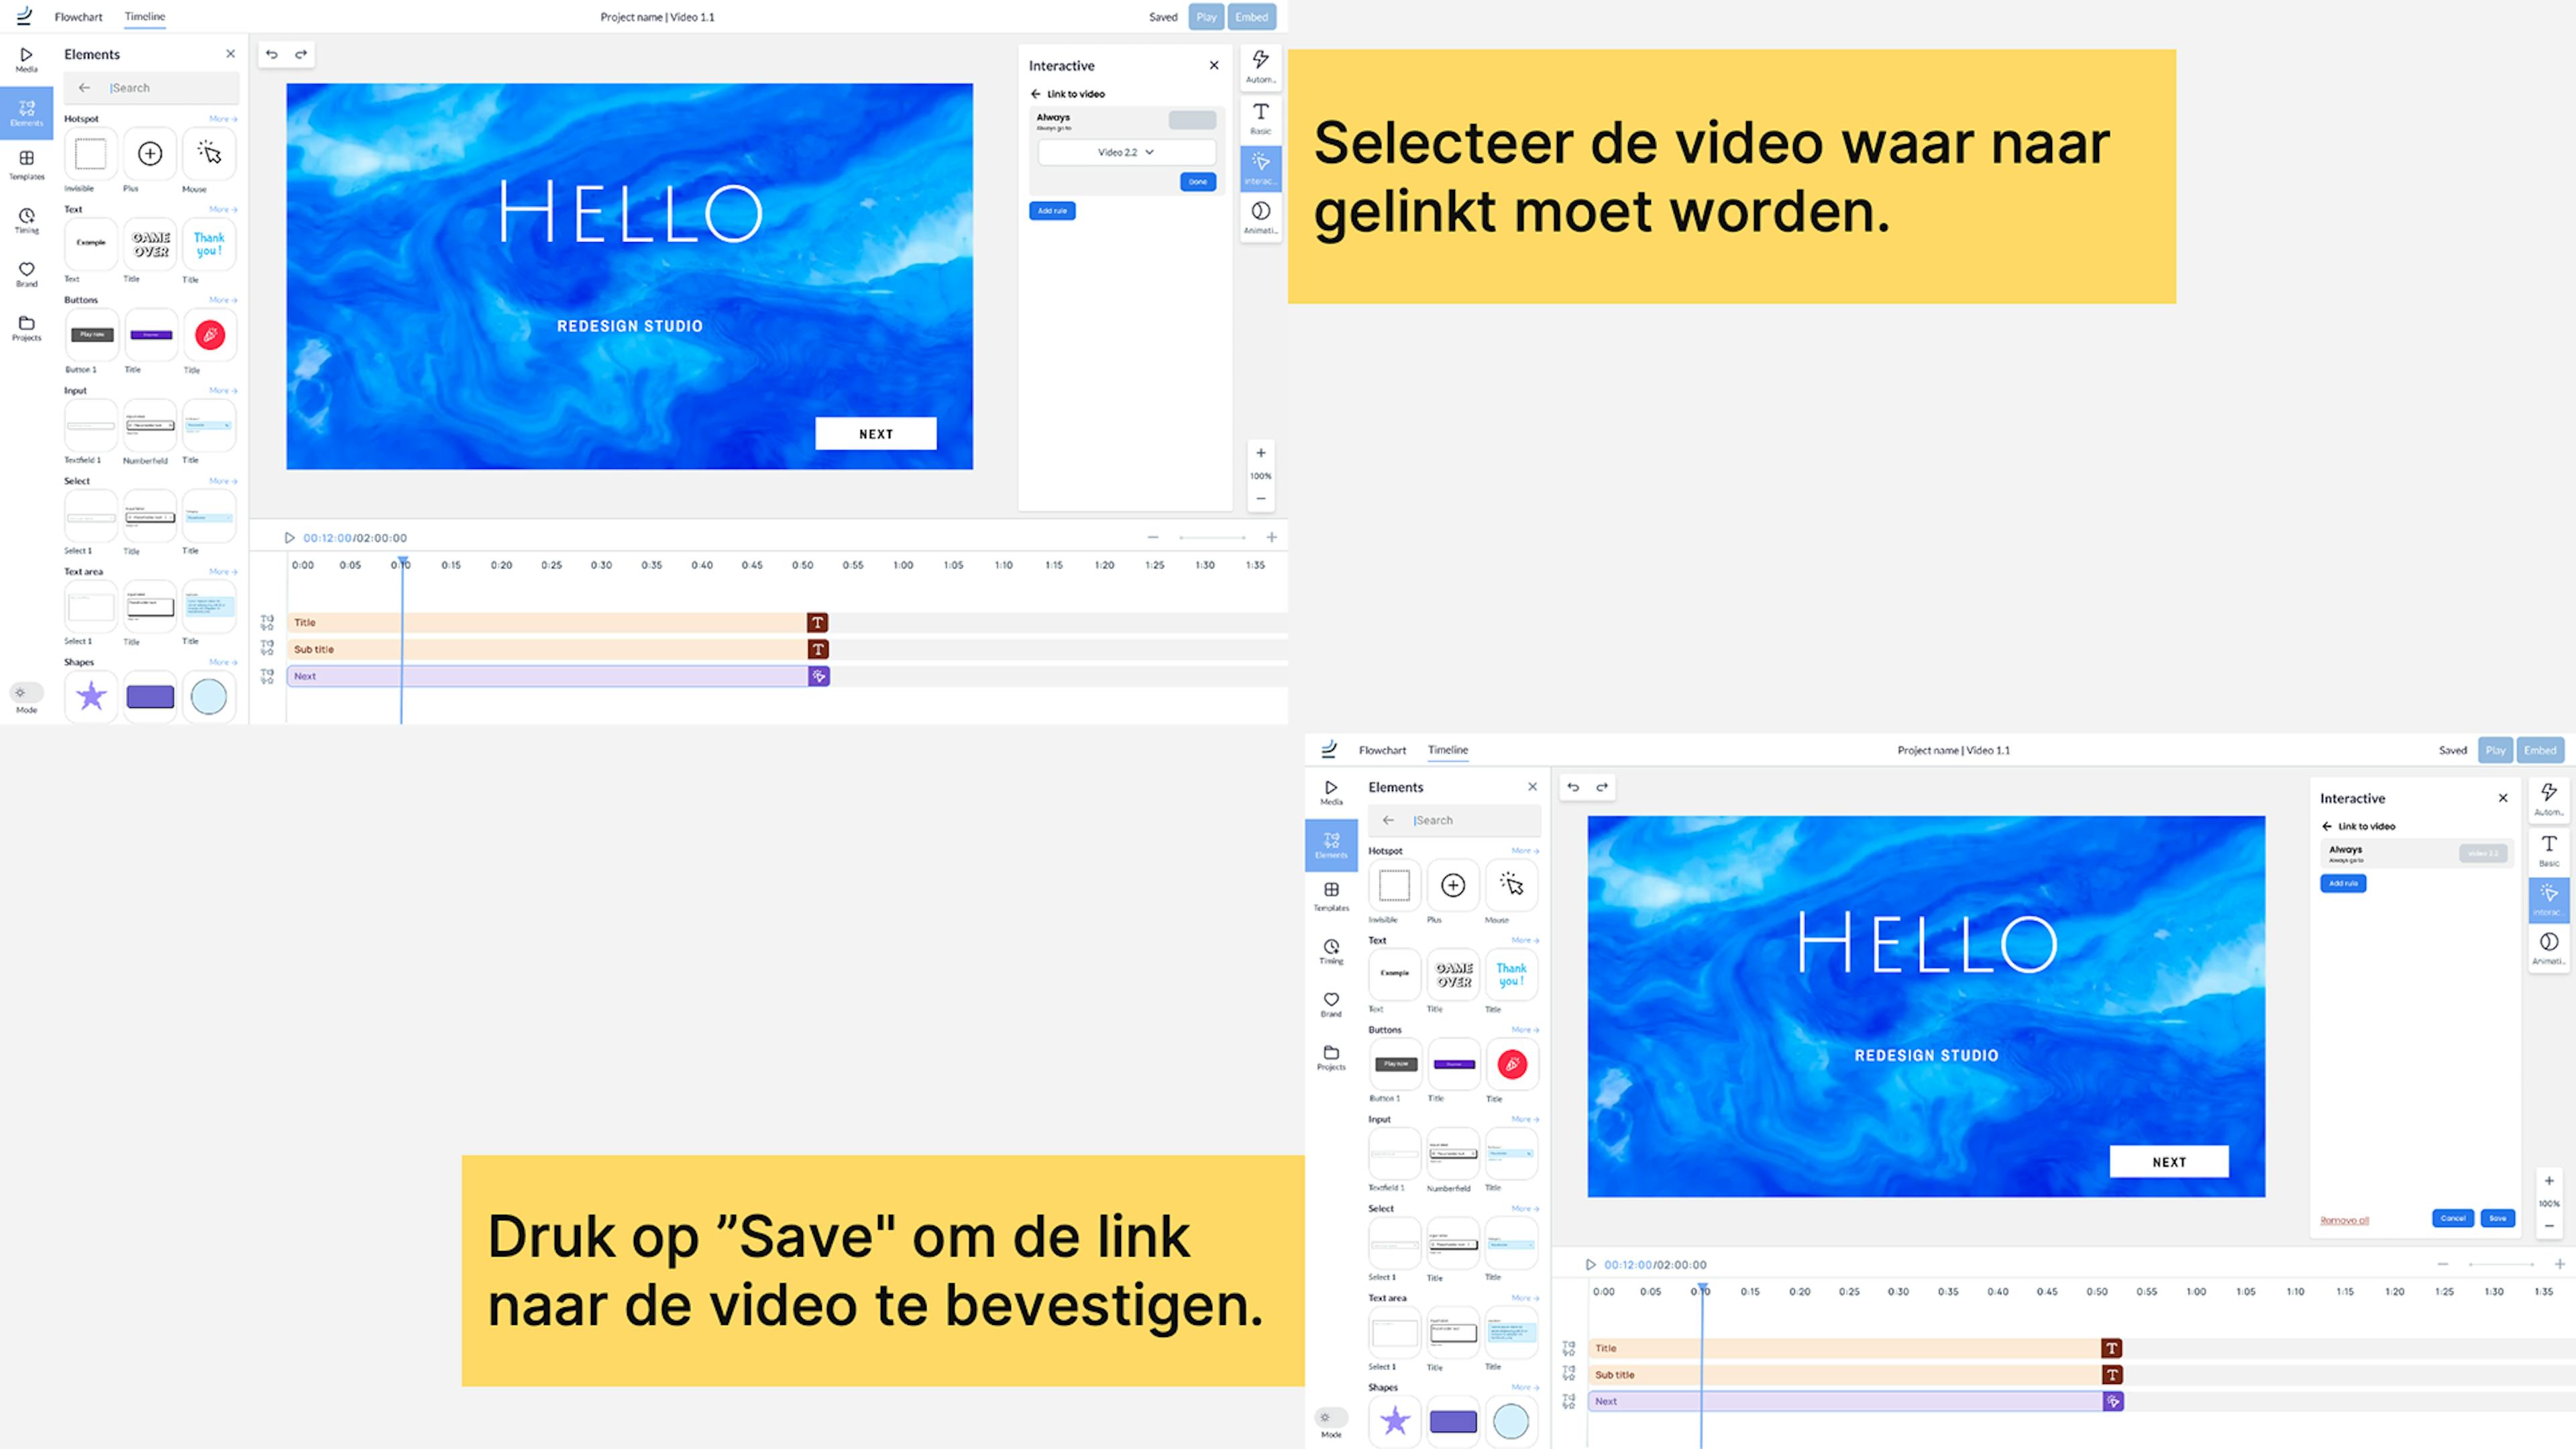Toggle Mode switch in upper-left editor

[x=26, y=693]
